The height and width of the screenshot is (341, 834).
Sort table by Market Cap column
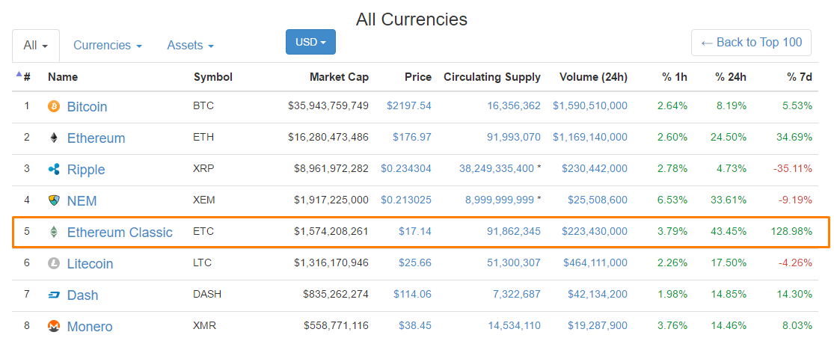[339, 77]
